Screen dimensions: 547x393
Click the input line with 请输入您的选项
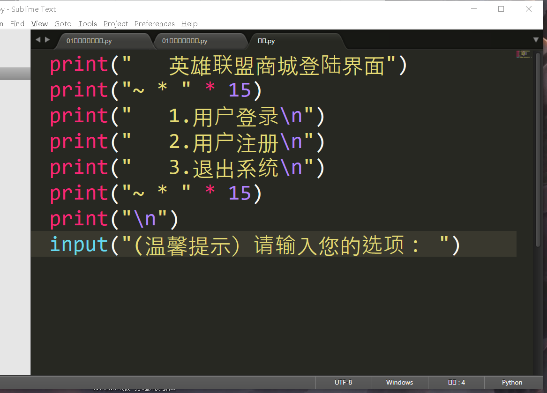[x=255, y=245]
